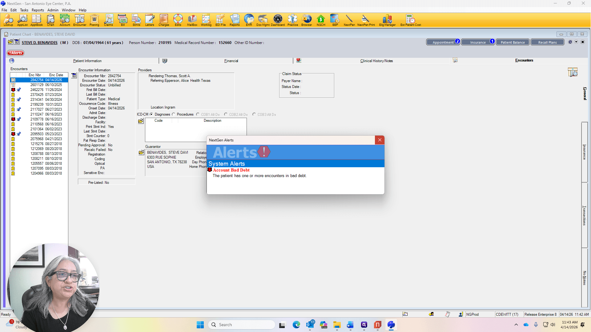The image size is (591, 332).
Task: Click the NGCH toolbar icon
Action: coord(321,20)
